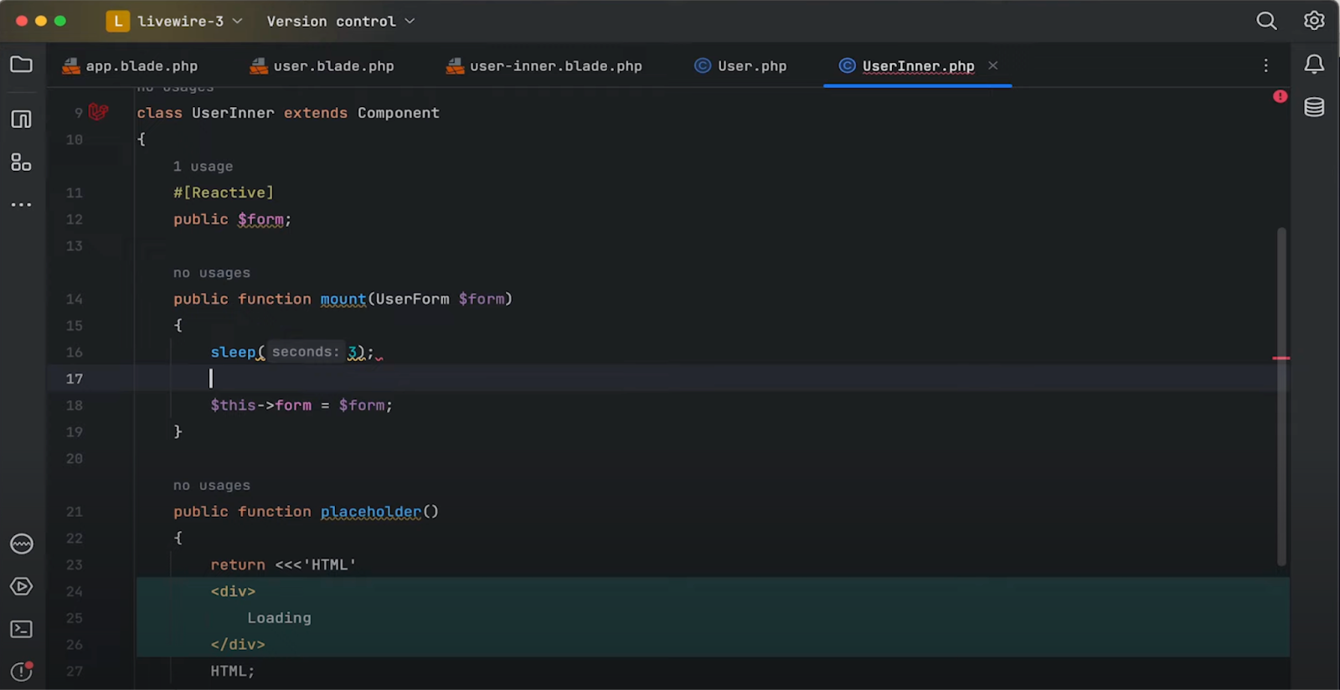The image size is (1340, 690).
Task: Open the Bookmarks tool window icon
Action: click(21, 119)
